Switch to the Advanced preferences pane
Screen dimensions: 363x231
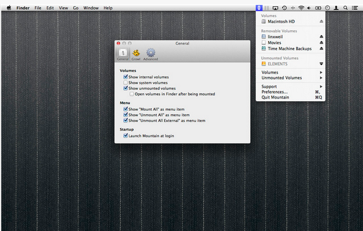click(150, 55)
